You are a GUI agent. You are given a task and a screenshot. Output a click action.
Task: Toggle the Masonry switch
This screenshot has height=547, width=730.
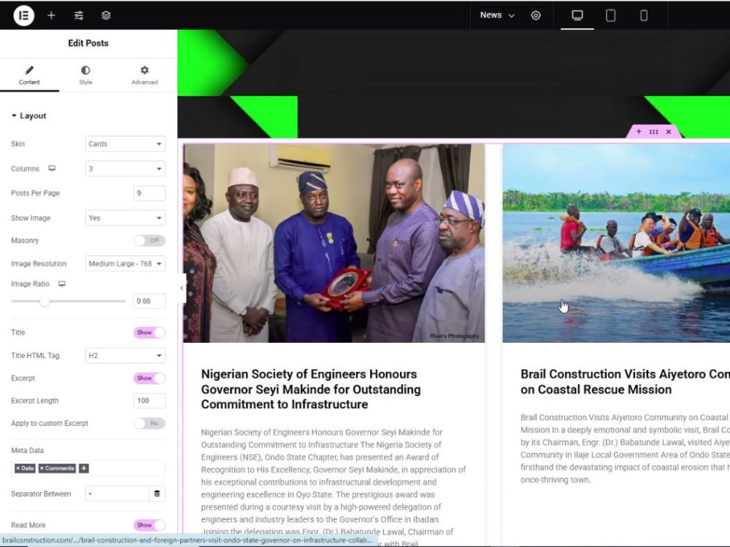(149, 241)
